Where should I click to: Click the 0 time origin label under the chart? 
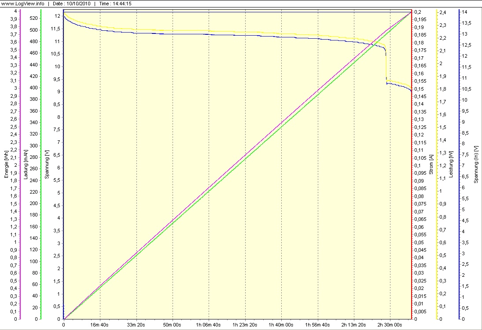pyautogui.click(x=64, y=325)
